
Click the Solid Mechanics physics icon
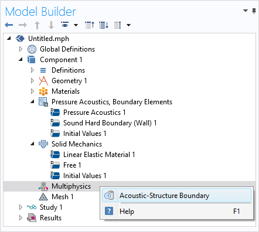(x=43, y=144)
